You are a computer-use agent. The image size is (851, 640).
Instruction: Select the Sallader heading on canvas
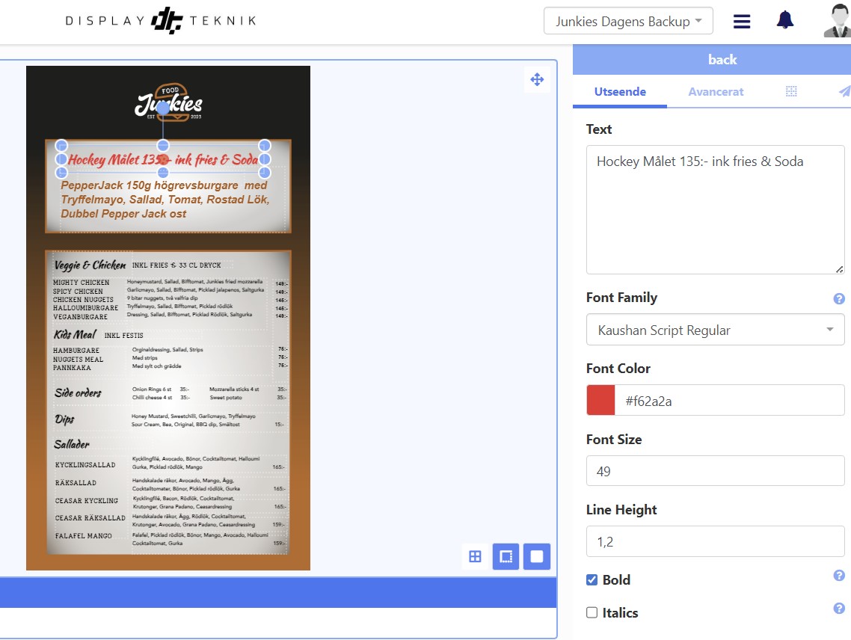pos(72,444)
